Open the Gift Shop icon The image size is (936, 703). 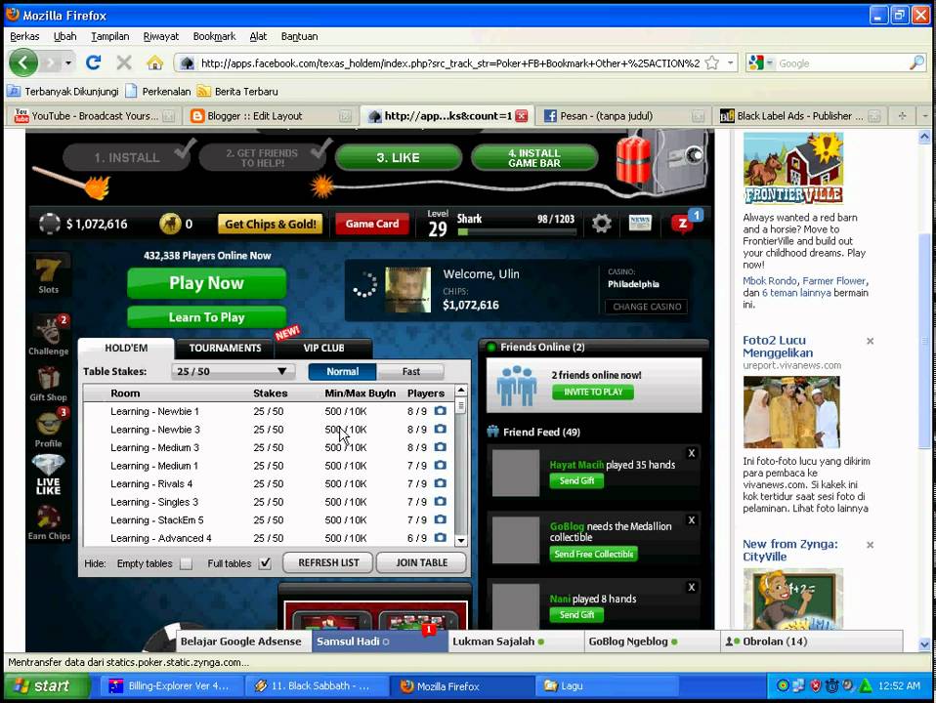pos(48,384)
